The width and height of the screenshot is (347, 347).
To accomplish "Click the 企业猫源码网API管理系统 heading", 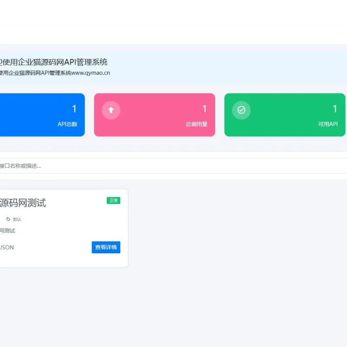I will click(62, 62).
